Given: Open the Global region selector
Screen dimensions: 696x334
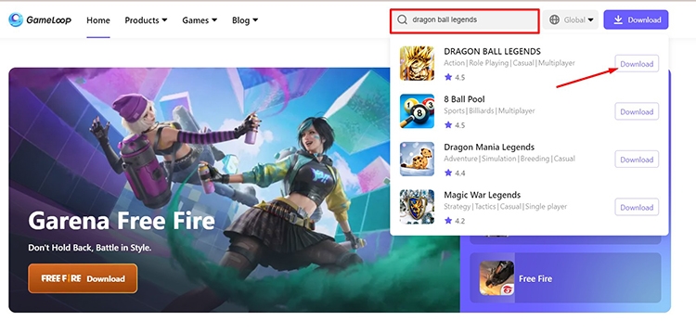Looking at the screenshot, I should coord(571,20).
